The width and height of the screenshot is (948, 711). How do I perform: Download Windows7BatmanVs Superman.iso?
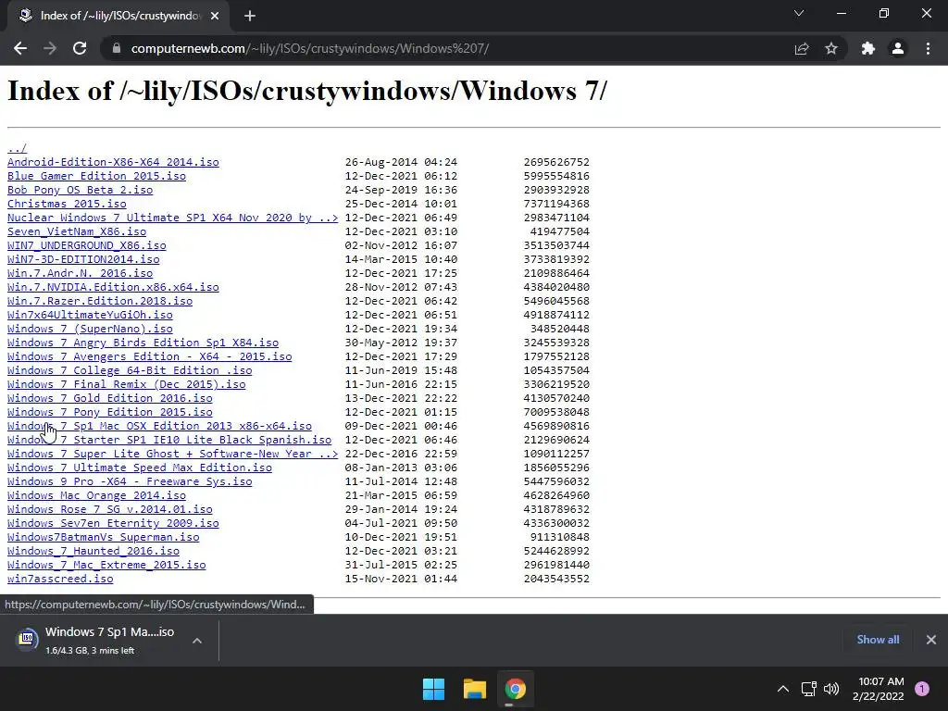point(104,538)
